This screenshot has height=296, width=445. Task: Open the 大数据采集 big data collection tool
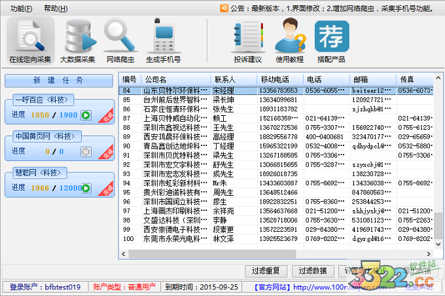pyautogui.click(x=78, y=40)
